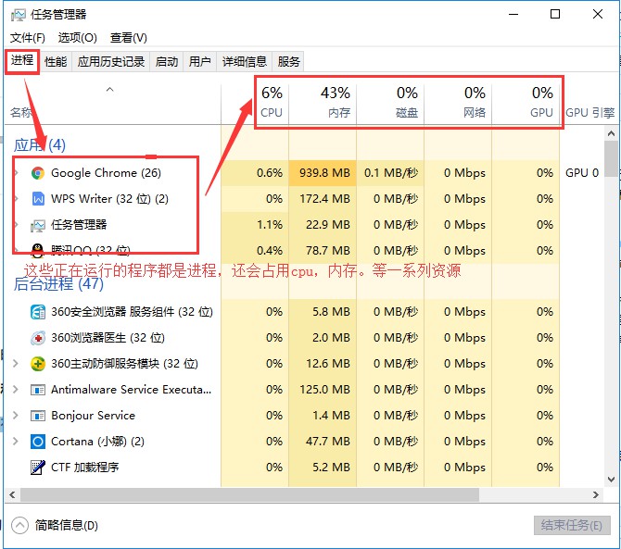
Task: Click the horizontal scrollbar left arrow
Action: click(x=12, y=494)
